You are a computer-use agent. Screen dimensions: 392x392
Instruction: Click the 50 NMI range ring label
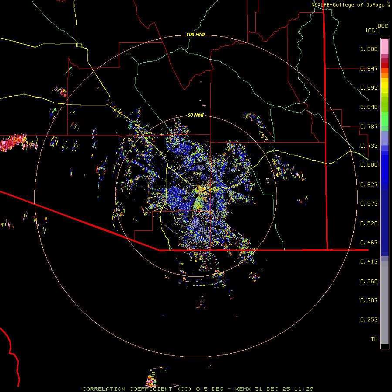coord(196,115)
